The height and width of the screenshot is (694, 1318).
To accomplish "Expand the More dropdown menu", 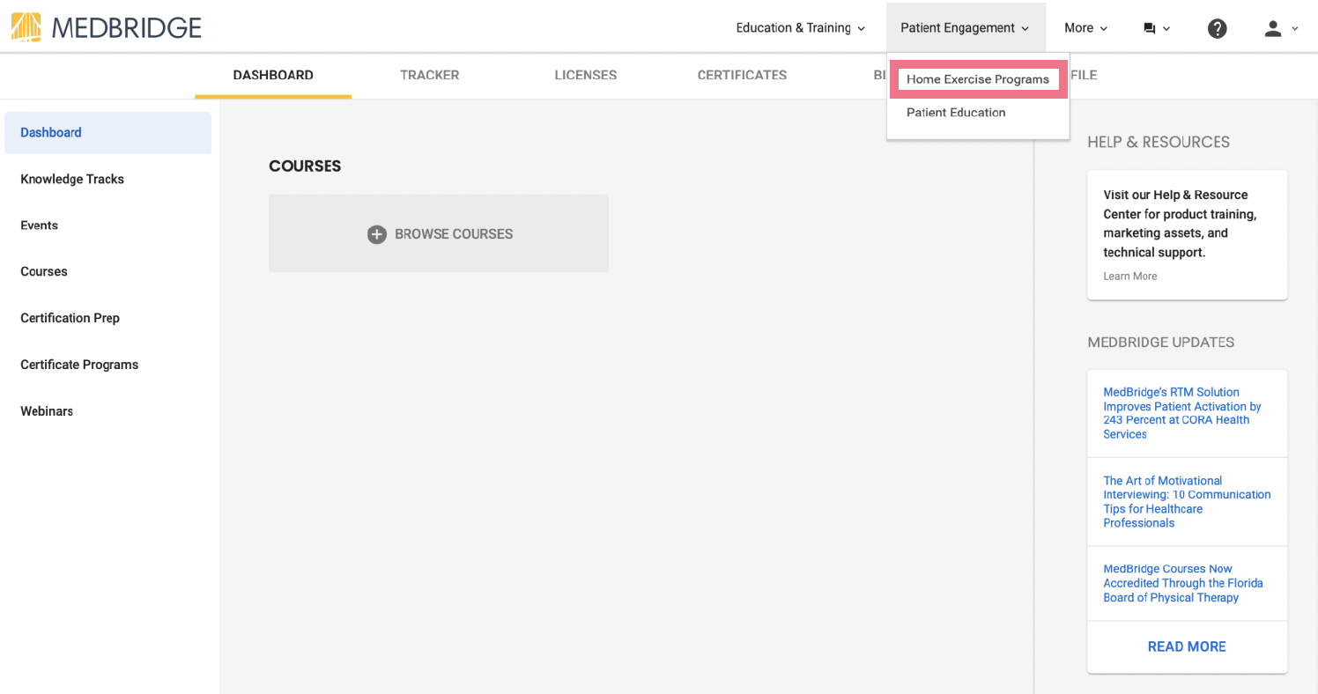I will pyautogui.click(x=1085, y=28).
